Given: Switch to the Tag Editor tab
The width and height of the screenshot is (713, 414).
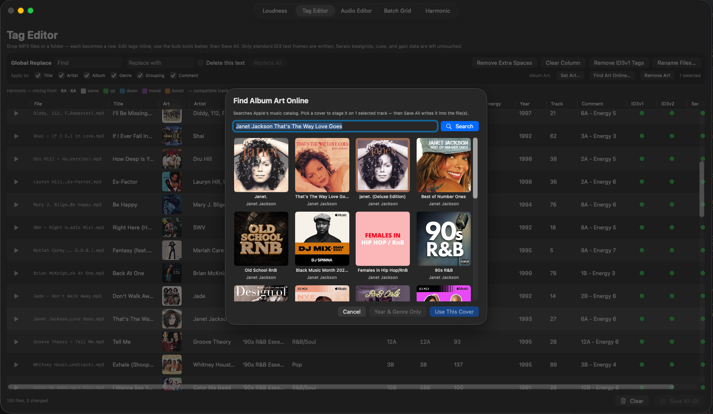Looking at the screenshot, I should [315, 11].
